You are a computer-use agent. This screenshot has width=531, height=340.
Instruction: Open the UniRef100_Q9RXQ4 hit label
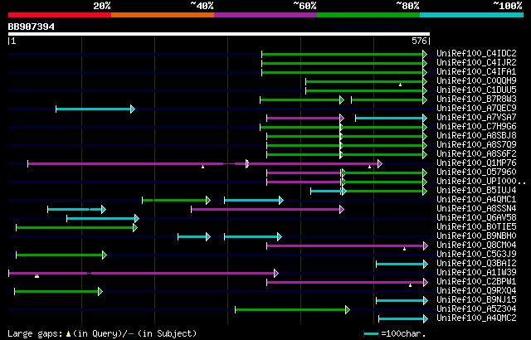click(x=476, y=291)
